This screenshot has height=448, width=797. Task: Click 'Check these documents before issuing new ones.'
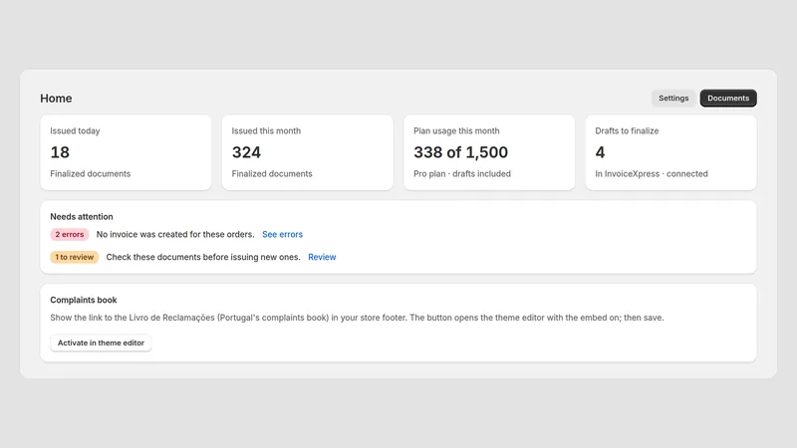tap(203, 257)
